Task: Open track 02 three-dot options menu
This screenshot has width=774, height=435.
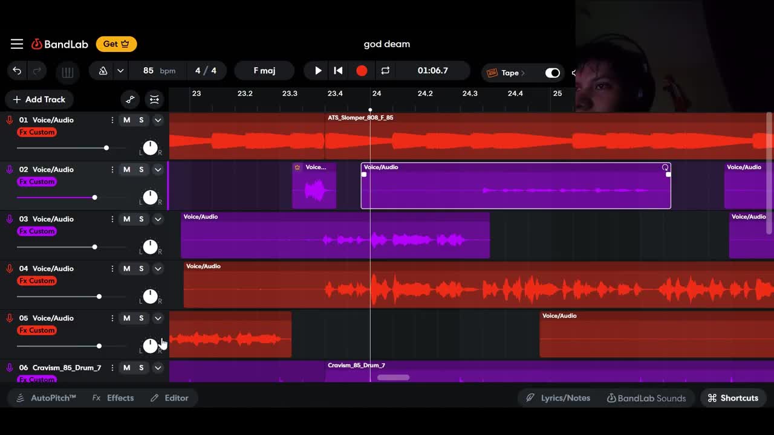Action: (112, 170)
